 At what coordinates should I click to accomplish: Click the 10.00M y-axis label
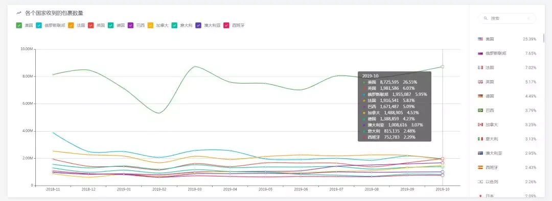click(27, 49)
